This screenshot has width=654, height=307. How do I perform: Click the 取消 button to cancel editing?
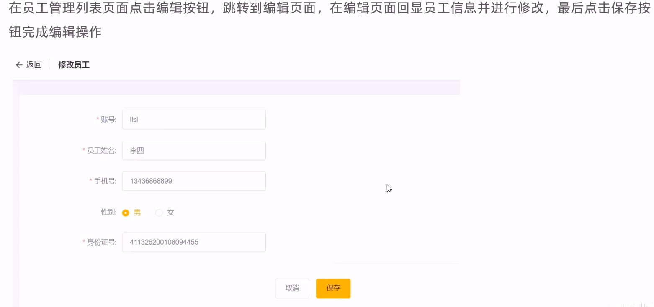click(x=292, y=288)
